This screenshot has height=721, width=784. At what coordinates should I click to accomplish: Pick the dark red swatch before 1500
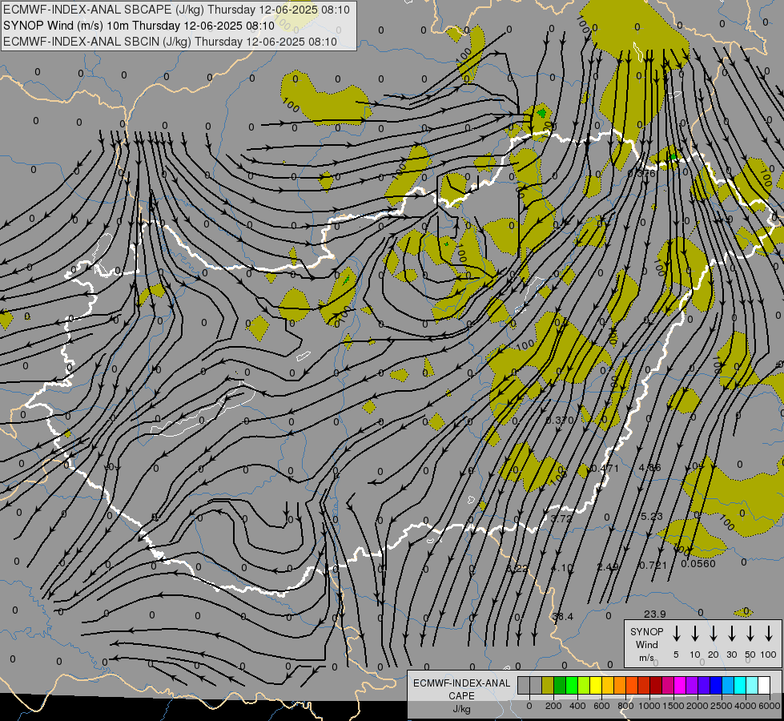656,685
